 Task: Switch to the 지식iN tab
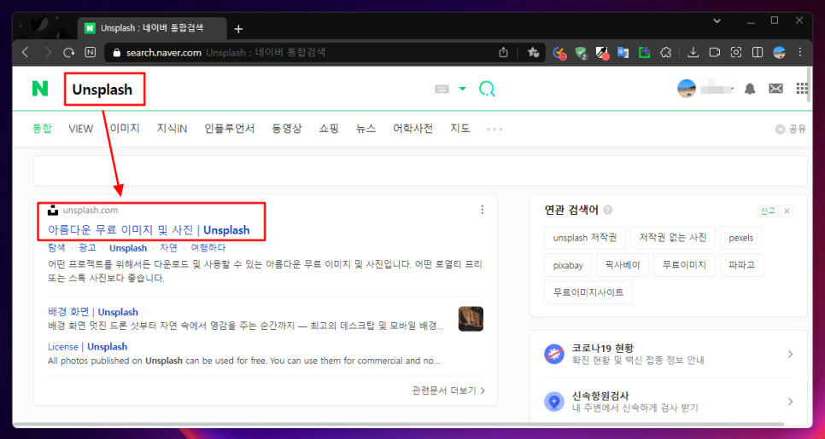click(x=172, y=129)
